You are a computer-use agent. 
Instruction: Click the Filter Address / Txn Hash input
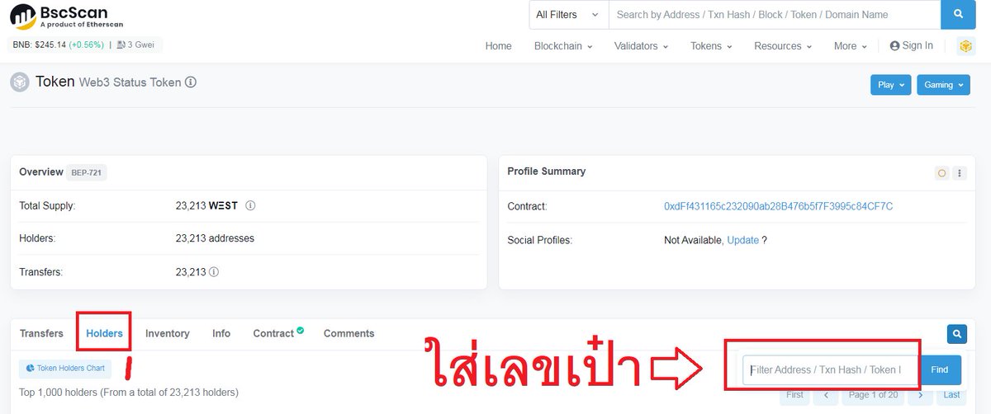830,370
